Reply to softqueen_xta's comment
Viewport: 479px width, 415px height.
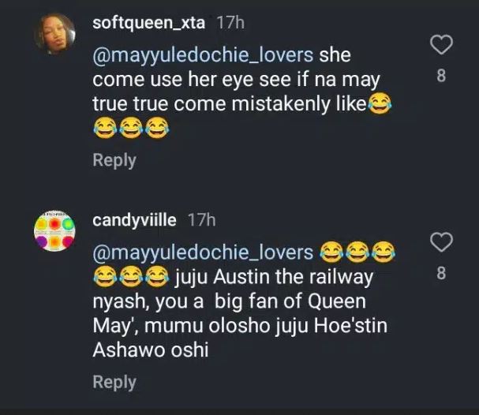[x=114, y=159]
